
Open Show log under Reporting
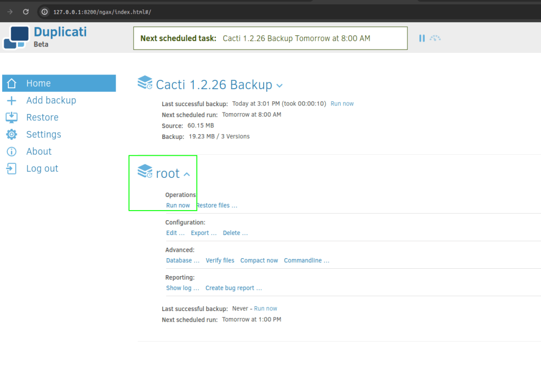pyautogui.click(x=182, y=288)
